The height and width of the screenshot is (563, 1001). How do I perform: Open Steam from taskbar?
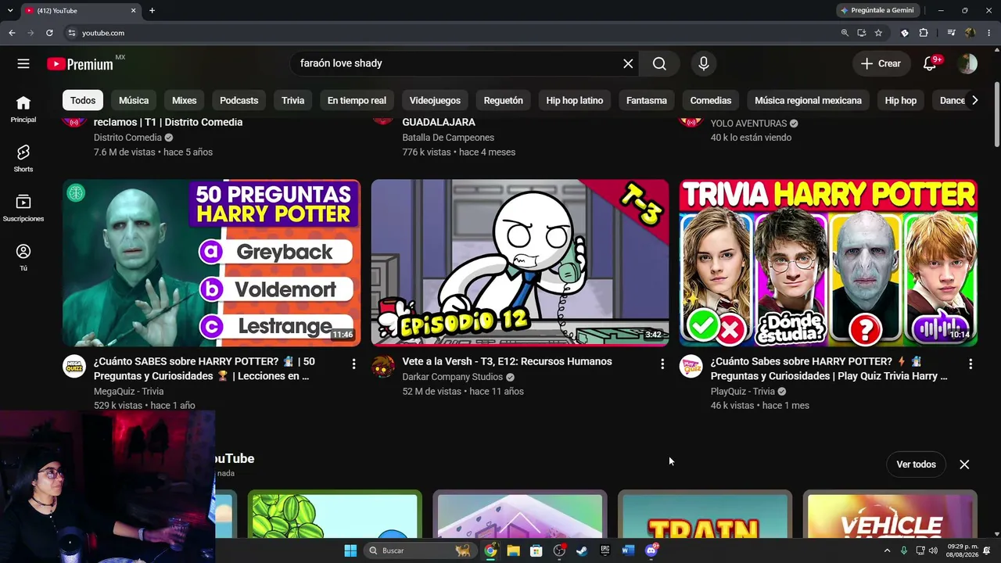point(582,550)
